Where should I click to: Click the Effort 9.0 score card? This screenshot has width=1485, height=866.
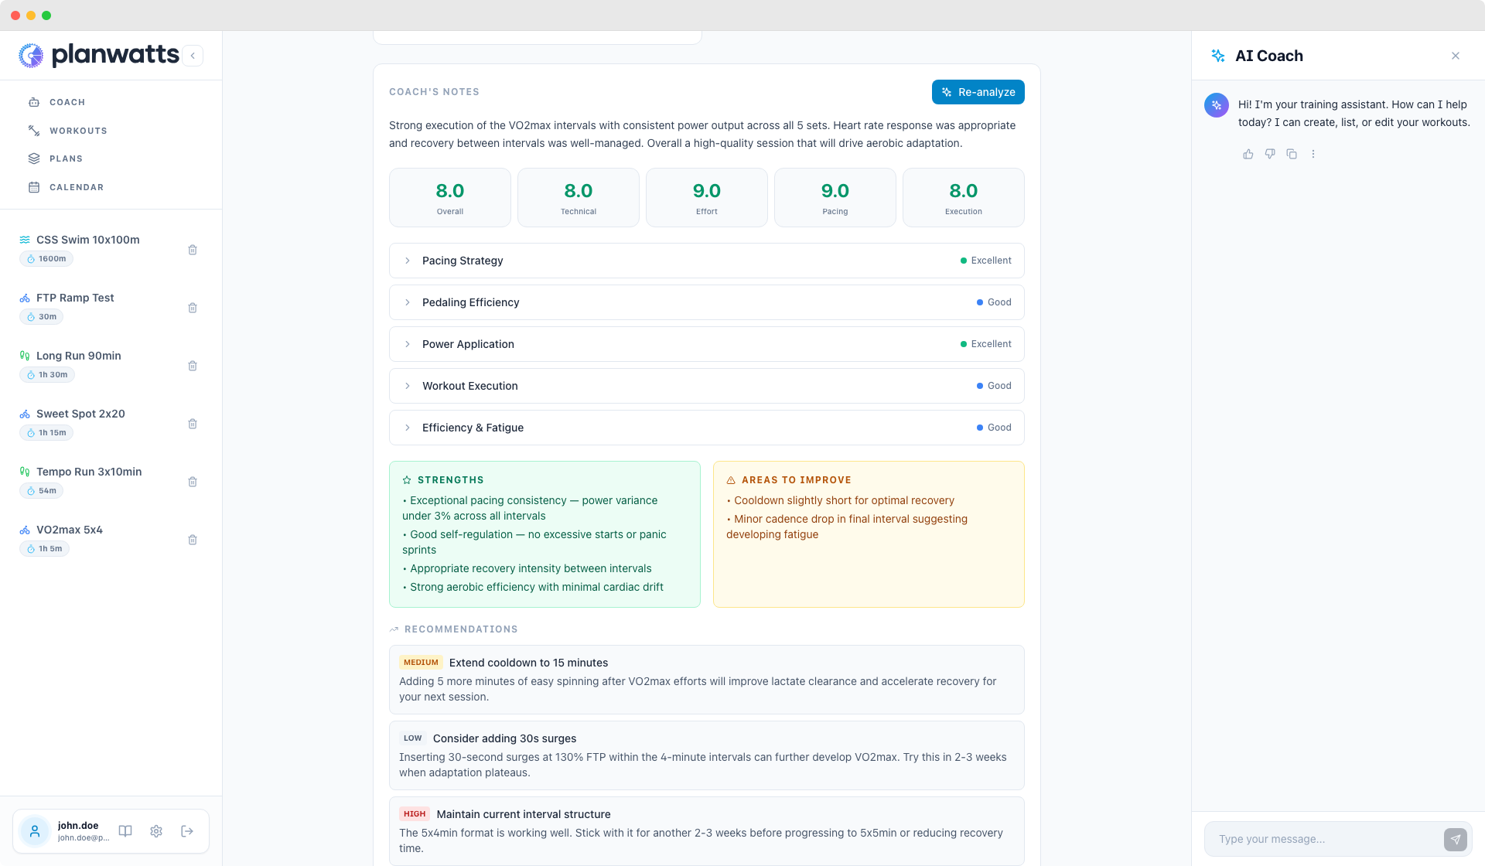[x=707, y=198]
